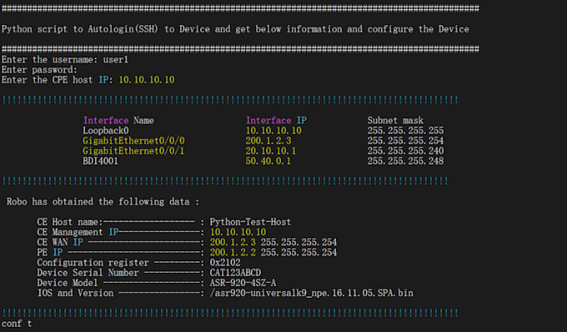The image size is (567, 332).
Task: Select the 'BDI4001' interface name
Action: [x=100, y=161]
